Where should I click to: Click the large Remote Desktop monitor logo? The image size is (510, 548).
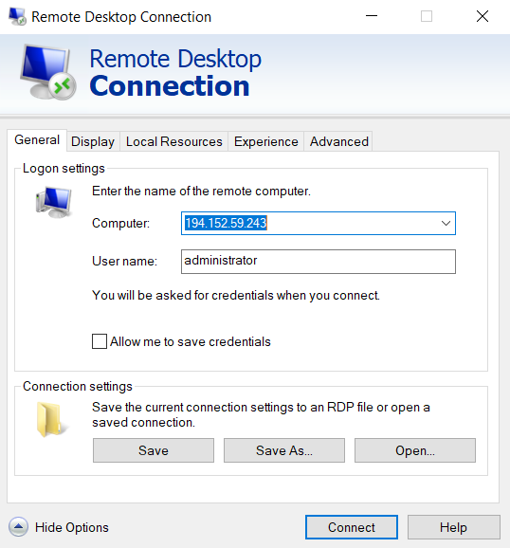[48, 72]
